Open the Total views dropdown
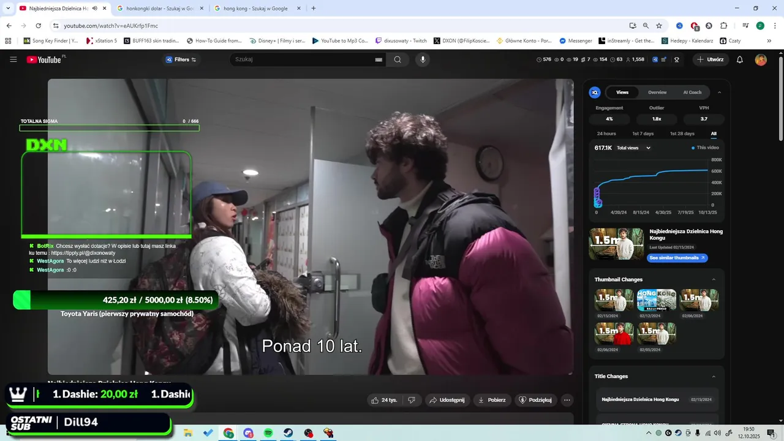The height and width of the screenshot is (441, 784). tap(634, 148)
